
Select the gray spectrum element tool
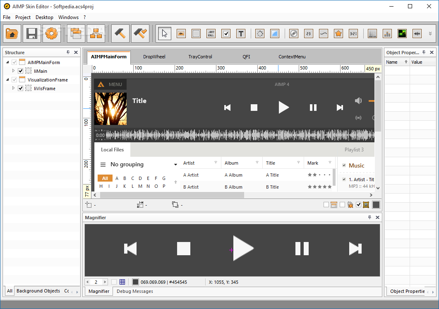click(x=372, y=34)
